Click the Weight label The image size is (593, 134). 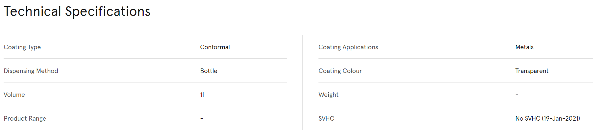click(x=328, y=95)
